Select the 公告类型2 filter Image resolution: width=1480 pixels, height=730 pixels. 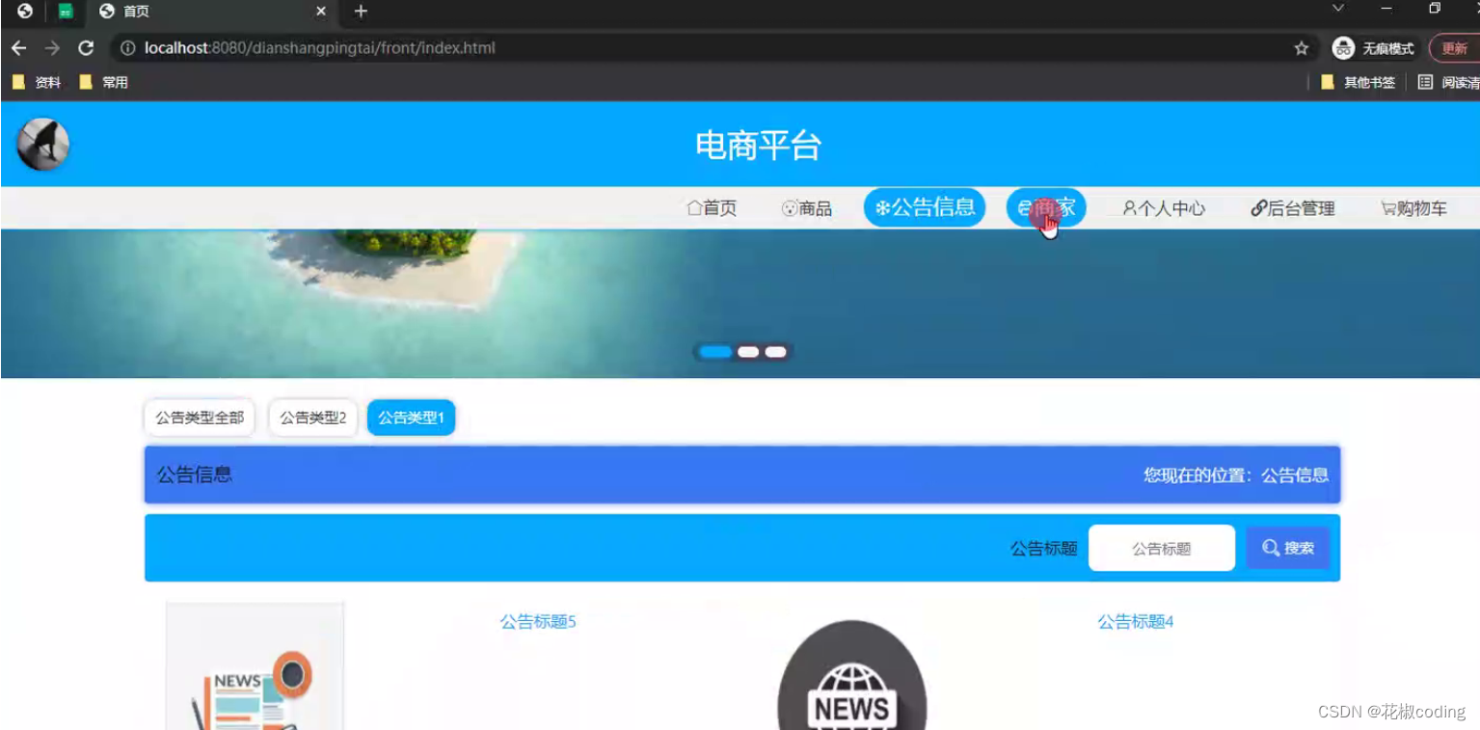click(312, 418)
